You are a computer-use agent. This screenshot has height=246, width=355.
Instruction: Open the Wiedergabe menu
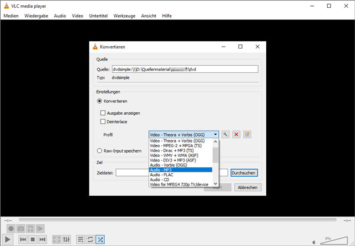coord(36,16)
